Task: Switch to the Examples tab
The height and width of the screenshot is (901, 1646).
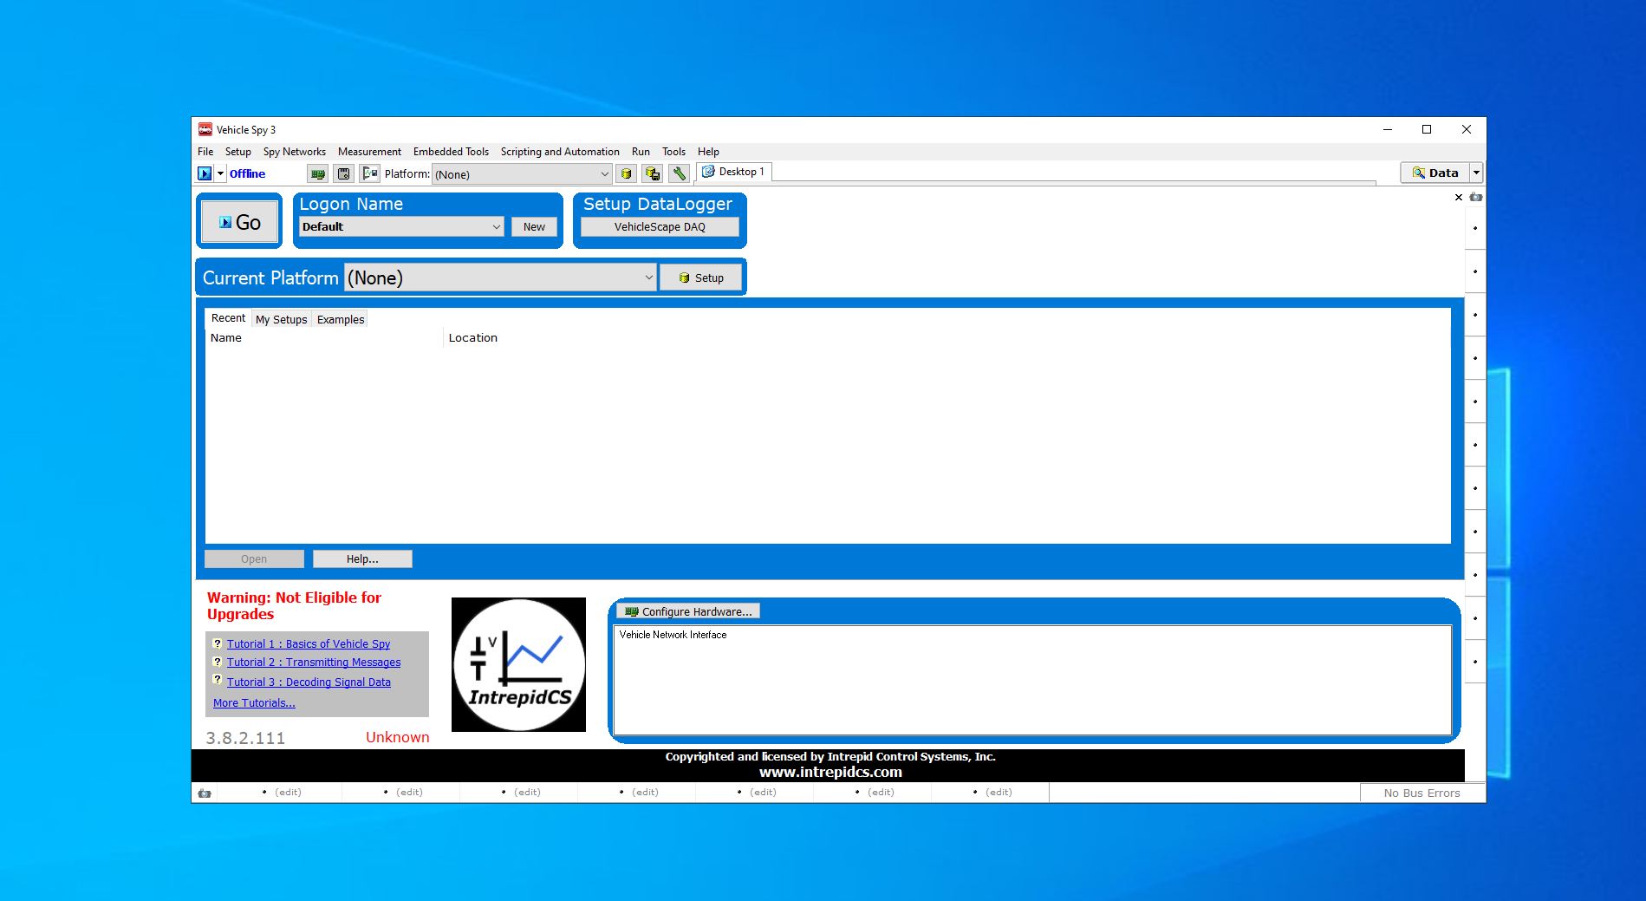Action: pyautogui.click(x=340, y=319)
